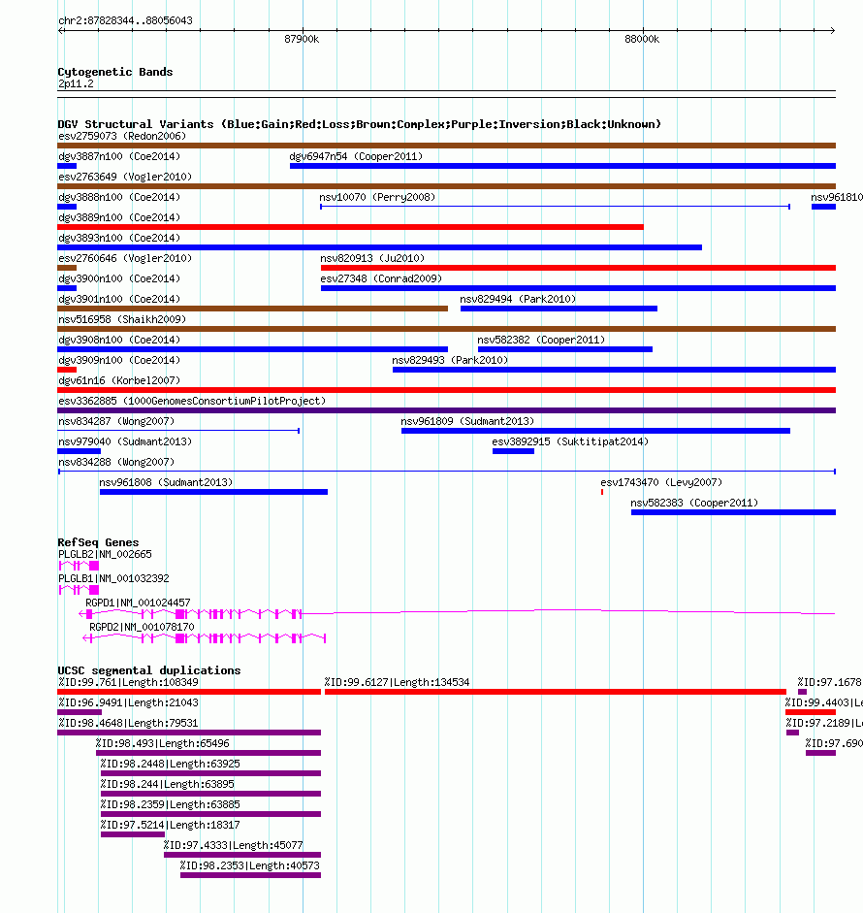
Task: Open nsv961809 (Sudmant2013) variant label
Action: pyautogui.click(x=467, y=421)
